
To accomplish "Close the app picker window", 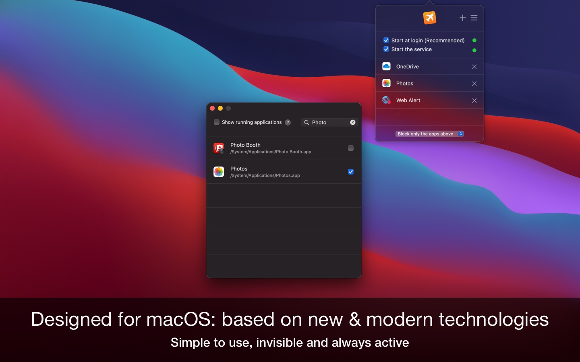I will coord(212,108).
